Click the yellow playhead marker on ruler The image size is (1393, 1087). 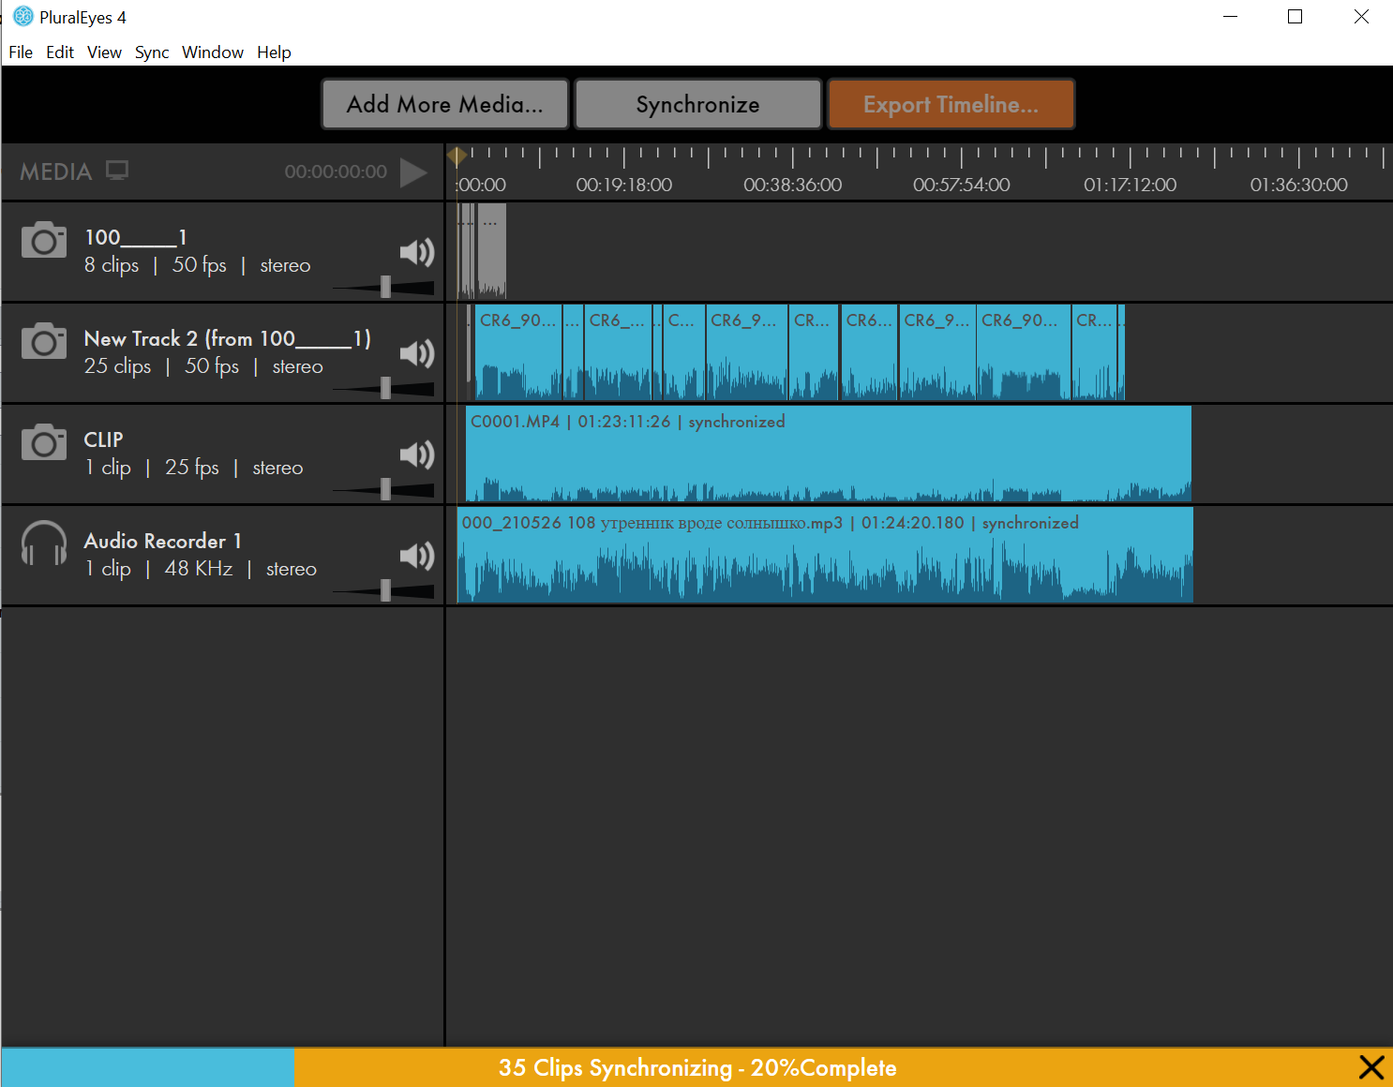pyautogui.click(x=457, y=156)
